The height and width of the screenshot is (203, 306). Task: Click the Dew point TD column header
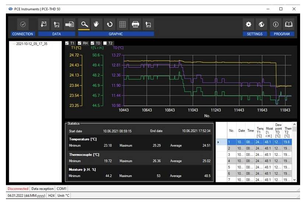[x=278, y=130]
